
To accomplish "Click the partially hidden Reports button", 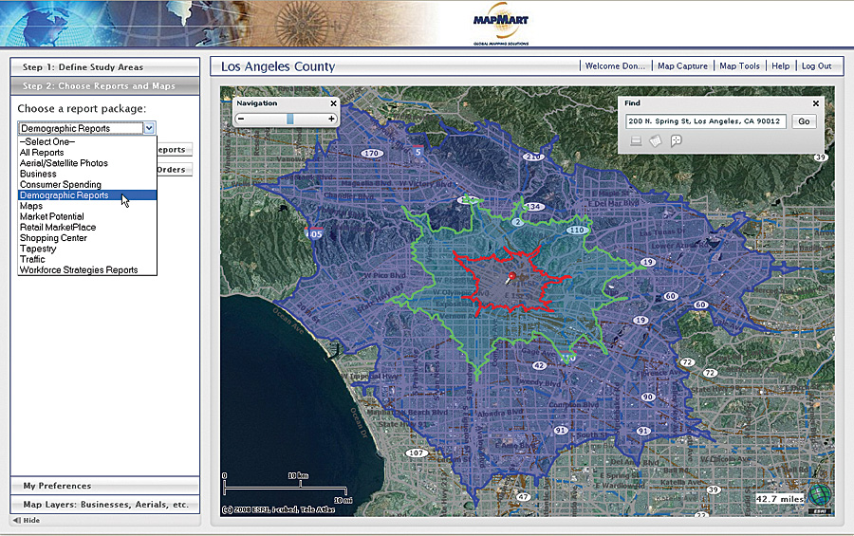I will [x=175, y=150].
